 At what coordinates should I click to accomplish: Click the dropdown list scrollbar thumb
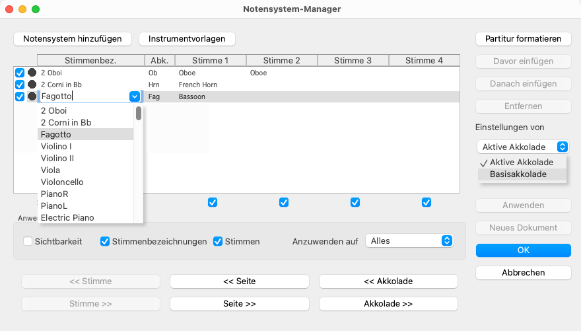coord(139,114)
